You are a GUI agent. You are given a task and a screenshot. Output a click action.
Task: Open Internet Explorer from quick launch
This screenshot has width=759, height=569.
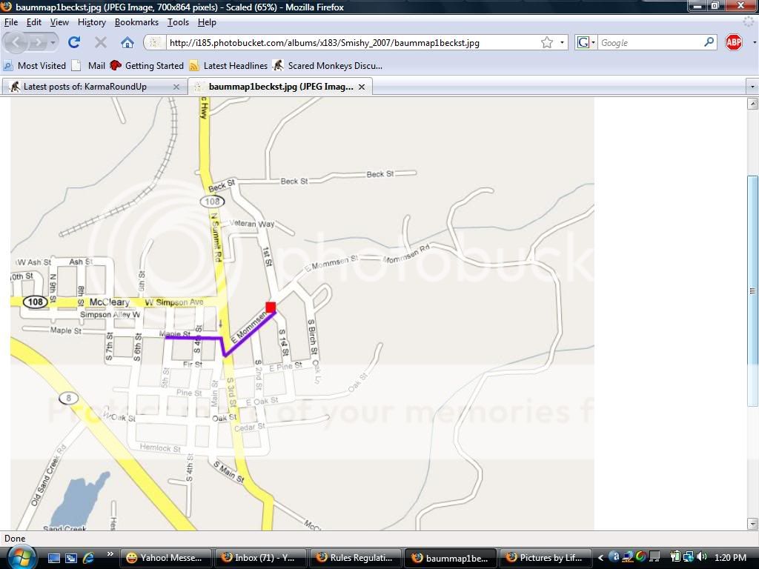tap(88, 557)
